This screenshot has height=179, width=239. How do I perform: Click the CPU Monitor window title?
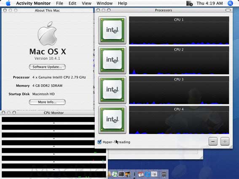click(54, 113)
